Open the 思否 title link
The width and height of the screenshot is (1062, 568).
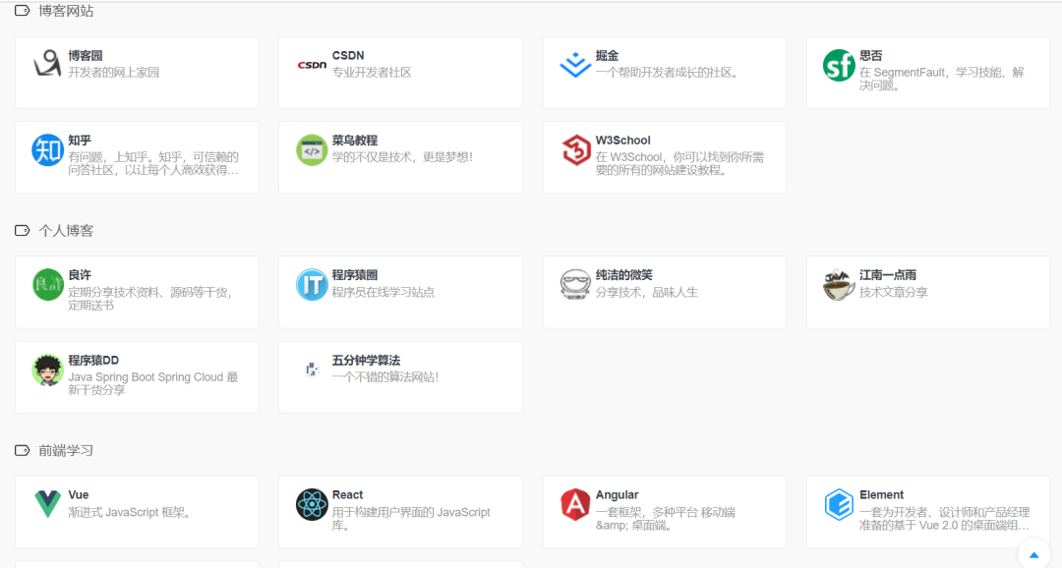tap(871, 55)
